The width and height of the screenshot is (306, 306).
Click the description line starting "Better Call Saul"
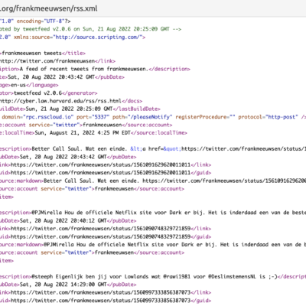tap(153, 148)
